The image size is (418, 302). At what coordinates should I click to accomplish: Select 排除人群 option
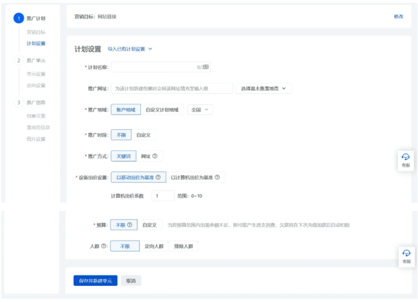tap(184, 246)
